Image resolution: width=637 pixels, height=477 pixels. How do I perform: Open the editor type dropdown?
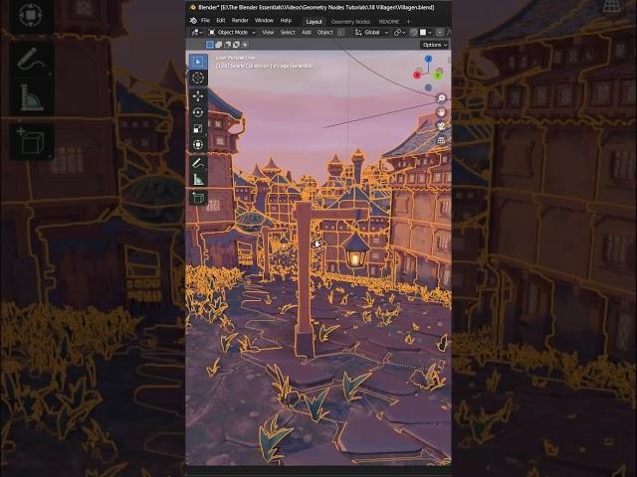coord(197,33)
